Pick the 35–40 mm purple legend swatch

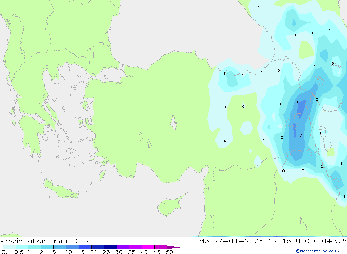point(136,247)
